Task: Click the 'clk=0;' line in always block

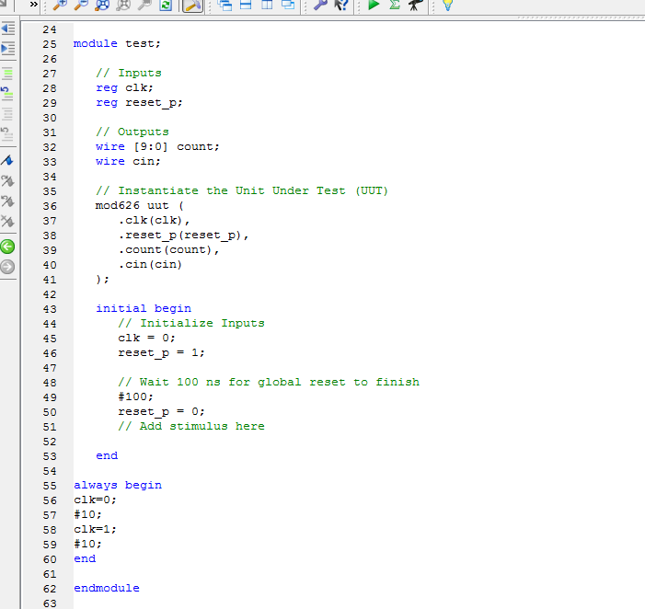Action: click(x=95, y=500)
